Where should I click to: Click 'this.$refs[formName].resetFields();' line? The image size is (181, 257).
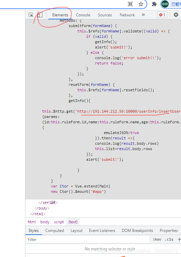116,90
